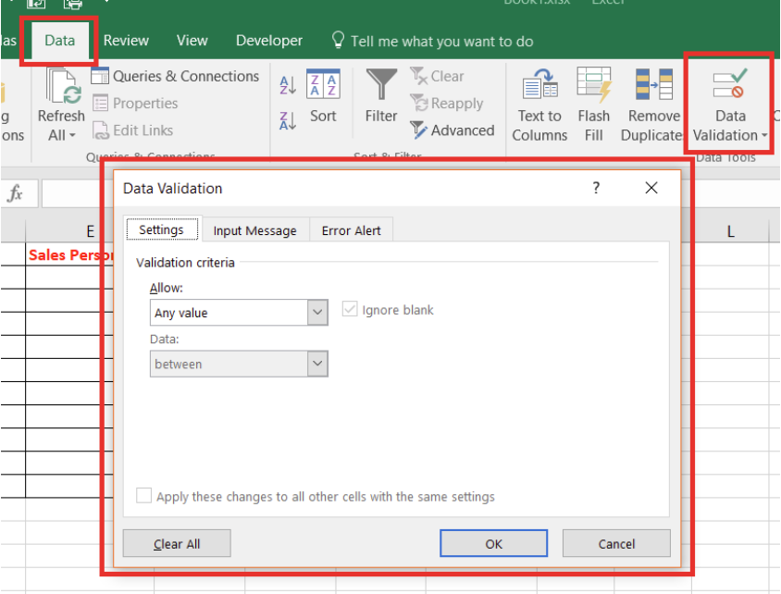Toggle the Ignore blank checkbox

coord(350,310)
